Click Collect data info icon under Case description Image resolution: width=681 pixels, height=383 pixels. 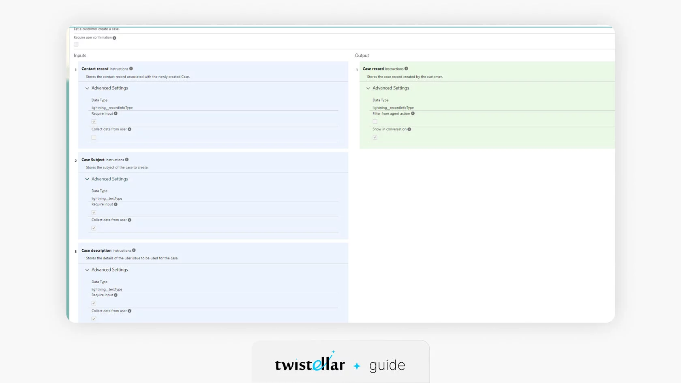(x=130, y=311)
